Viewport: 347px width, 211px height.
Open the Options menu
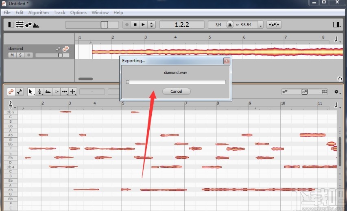(79, 13)
